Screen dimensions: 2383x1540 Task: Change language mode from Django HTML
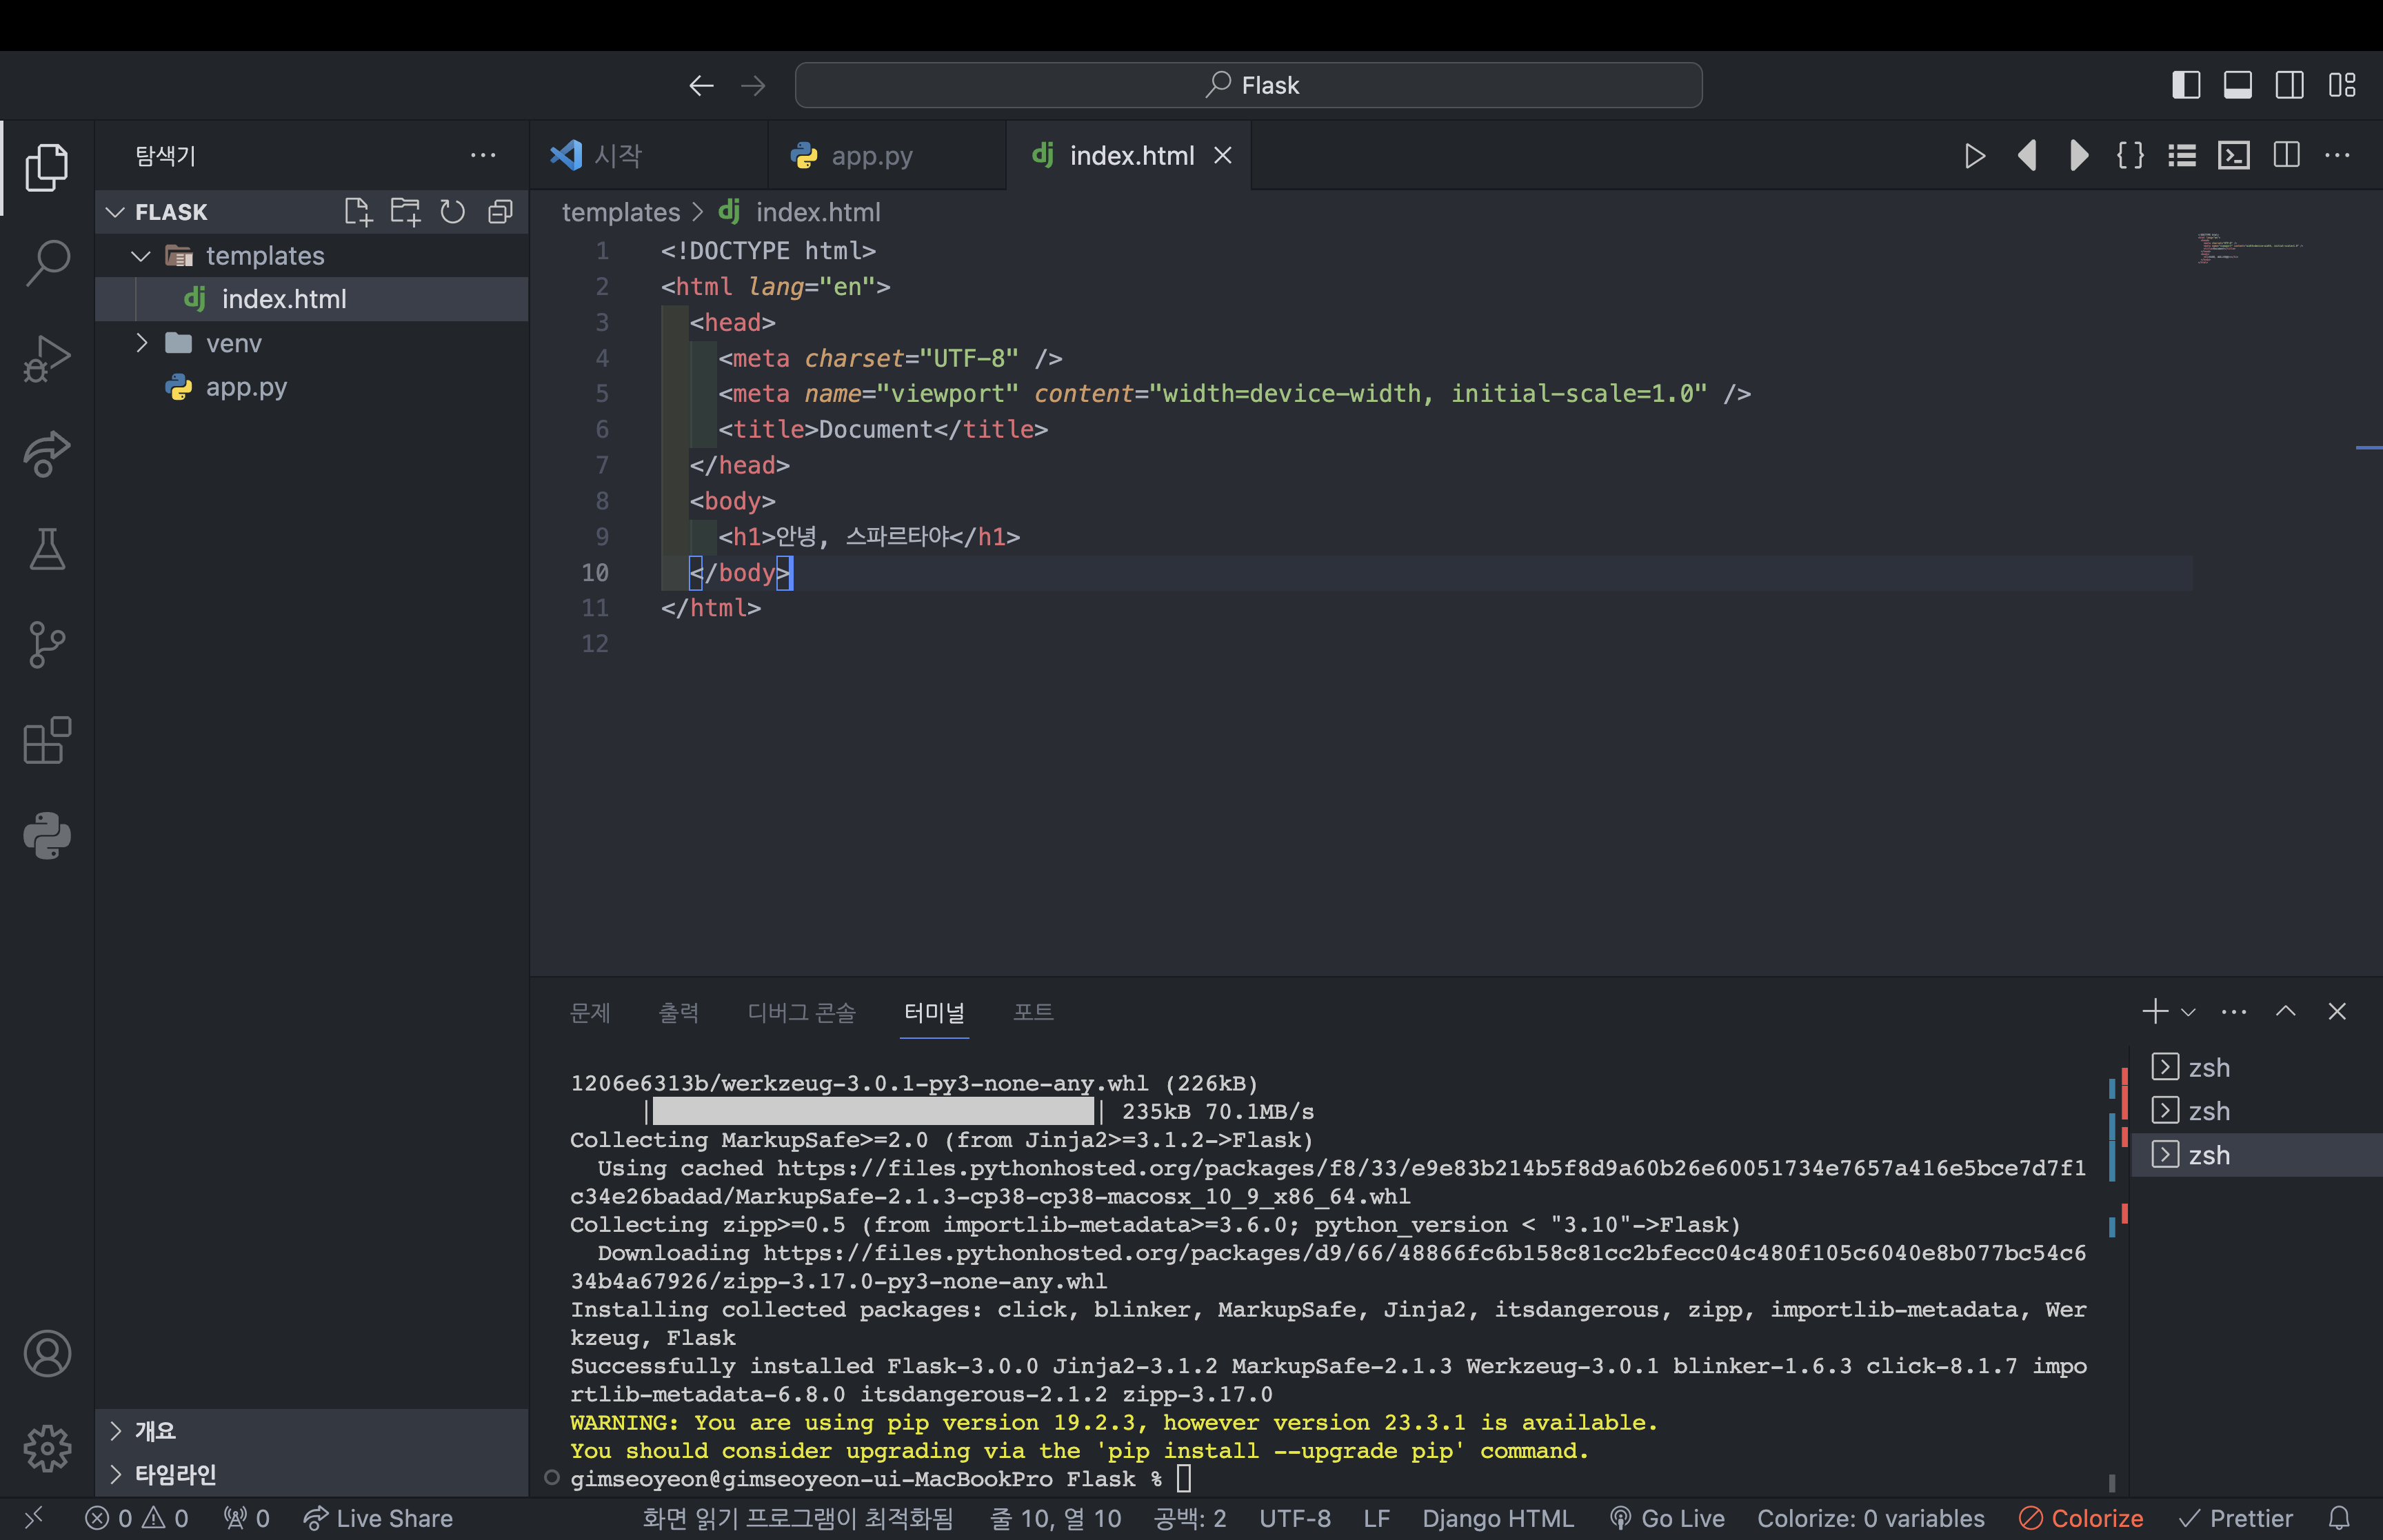coord(1498,1518)
